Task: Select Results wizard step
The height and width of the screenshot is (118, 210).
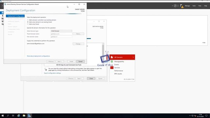Action: pyautogui.click(x=10, y=34)
